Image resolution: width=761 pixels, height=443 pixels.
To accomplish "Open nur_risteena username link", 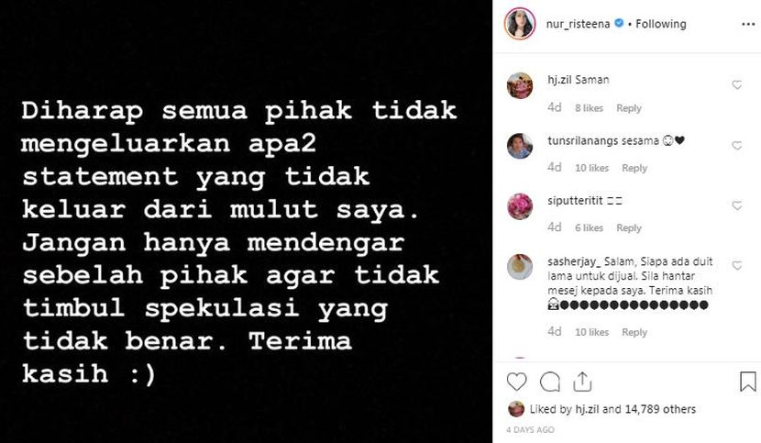I will click(x=578, y=24).
